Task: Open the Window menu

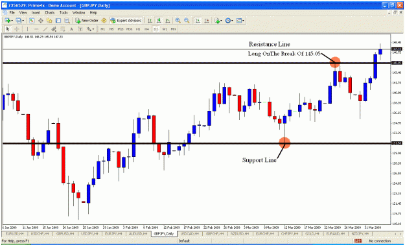Action: click(x=78, y=12)
